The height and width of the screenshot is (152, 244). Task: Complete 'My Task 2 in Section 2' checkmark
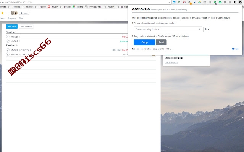(x=8, y=54)
